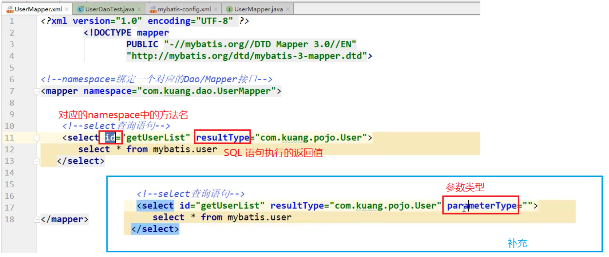This screenshot has width=609, height=257.
Task: Click the selected "id" attribute on line 11
Action: (x=110, y=138)
